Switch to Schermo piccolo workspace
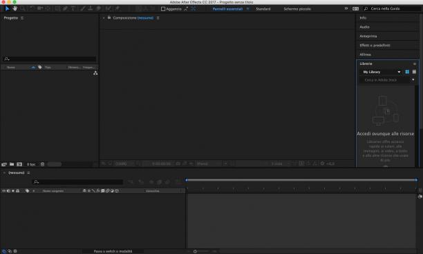423x254 pixels. pyautogui.click(x=297, y=9)
